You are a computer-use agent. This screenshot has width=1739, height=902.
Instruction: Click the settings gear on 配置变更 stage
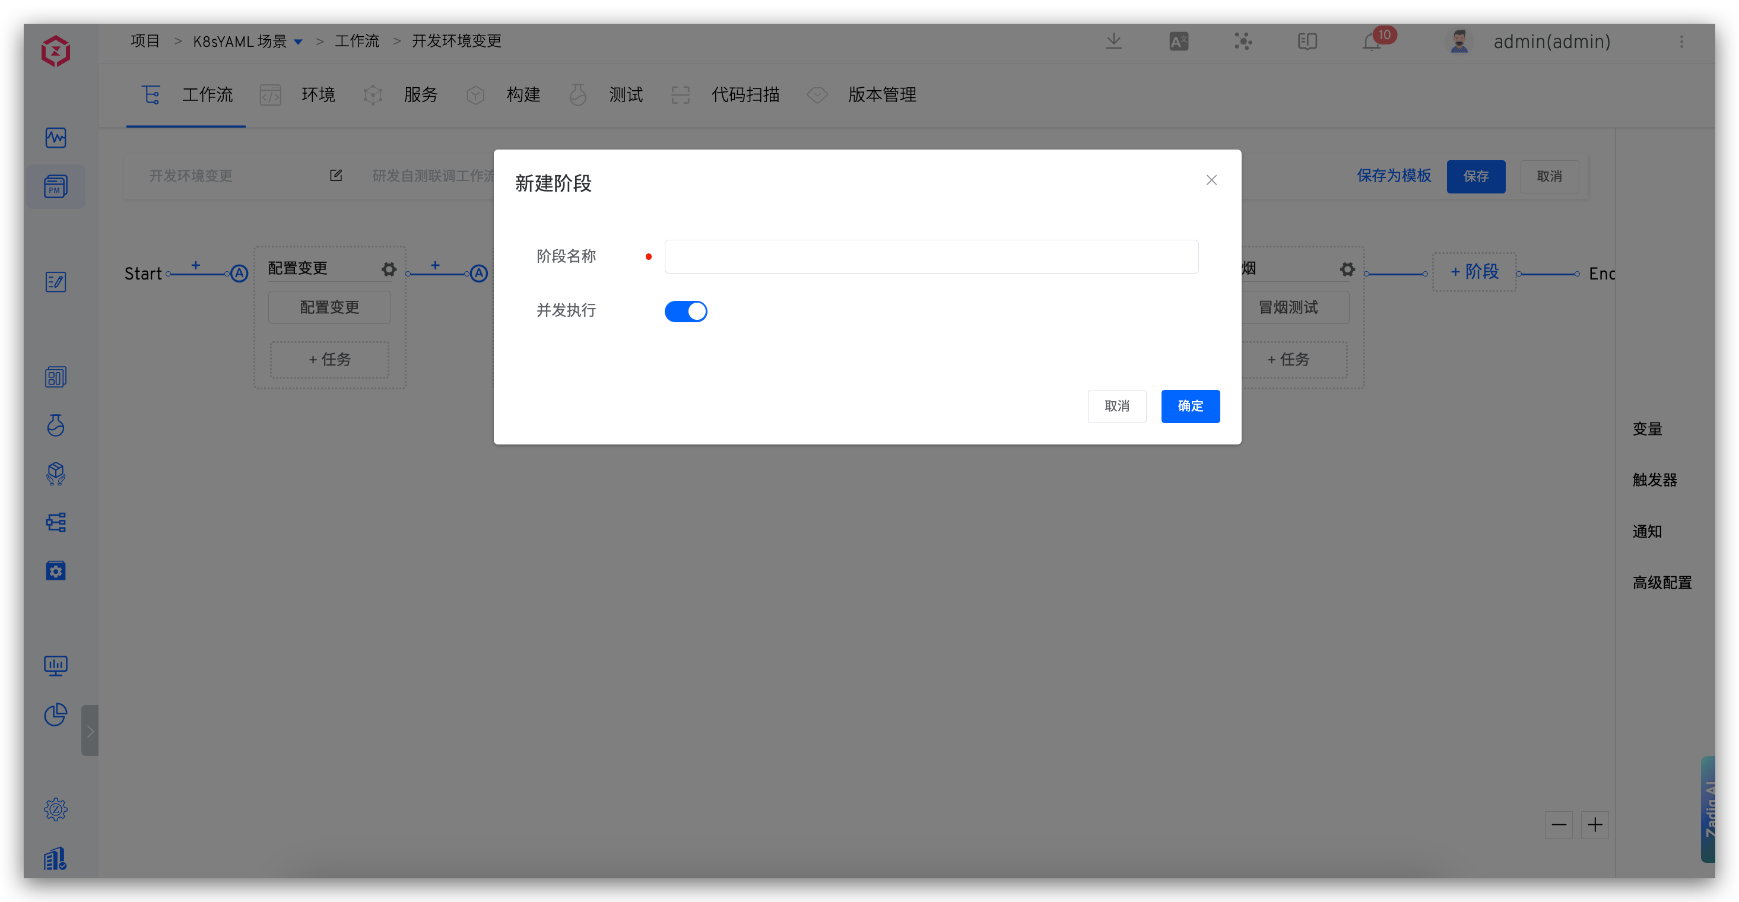click(x=389, y=268)
